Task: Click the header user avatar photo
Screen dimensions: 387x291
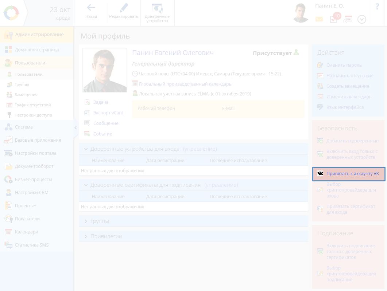Action: tap(301, 13)
